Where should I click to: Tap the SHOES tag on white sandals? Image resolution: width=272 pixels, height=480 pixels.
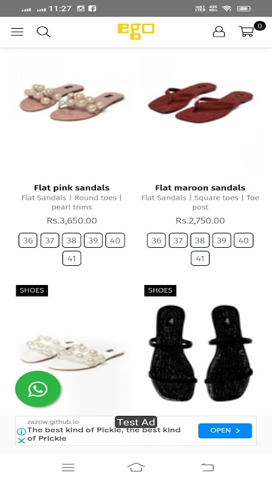click(x=32, y=290)
